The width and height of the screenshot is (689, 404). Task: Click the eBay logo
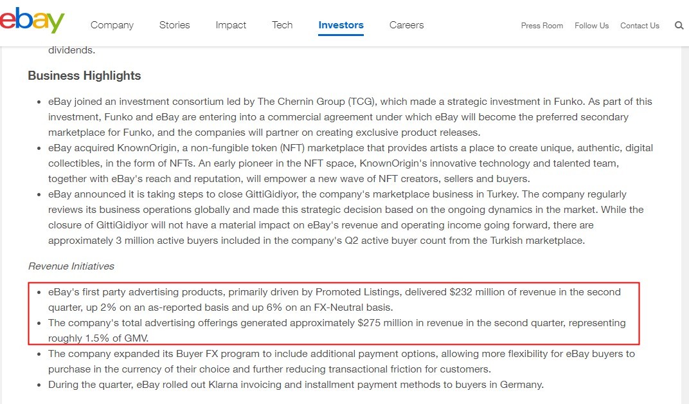(x=32, y=21)
